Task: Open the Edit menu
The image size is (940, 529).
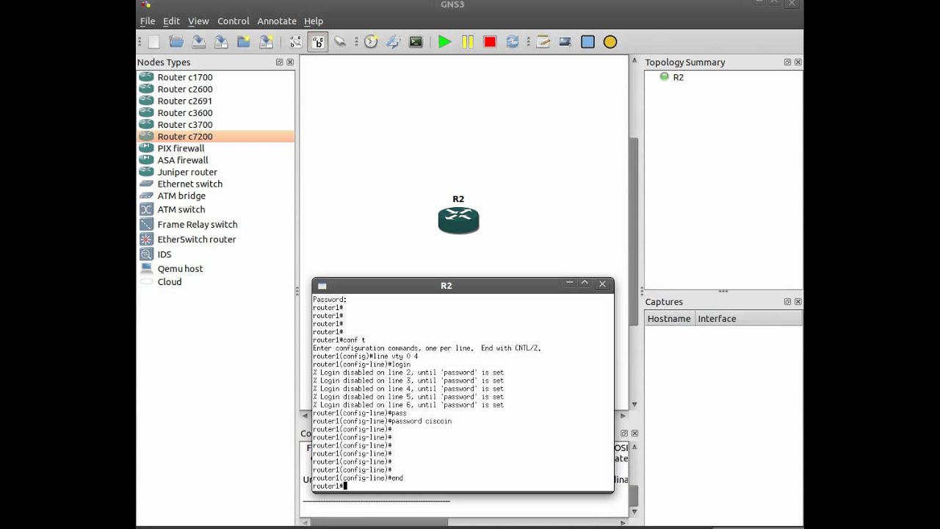Action: 171,21
